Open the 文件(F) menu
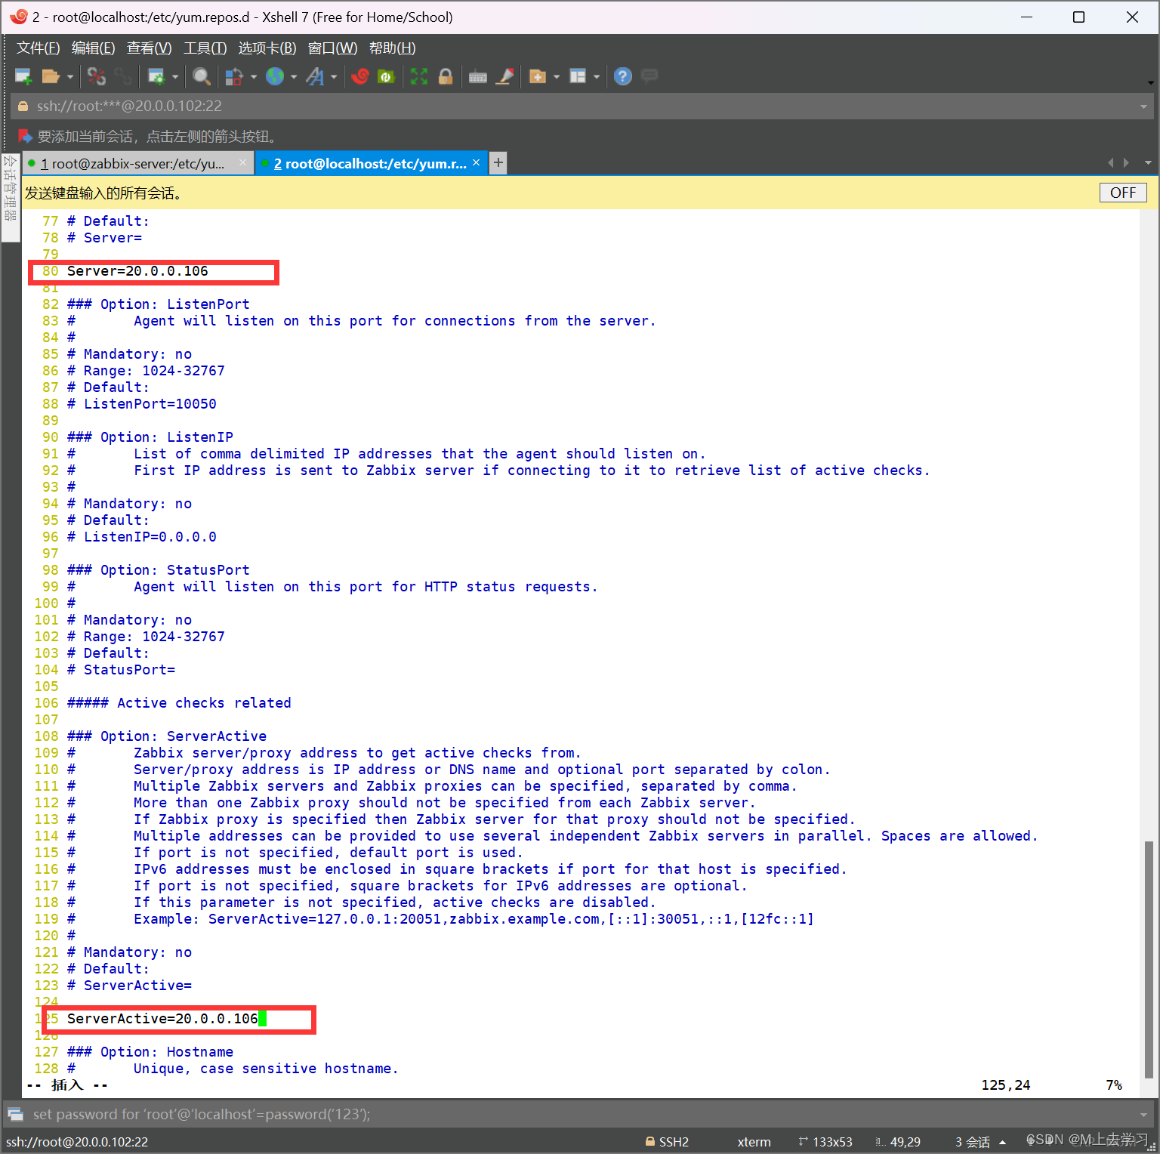 tap(38, 48)
